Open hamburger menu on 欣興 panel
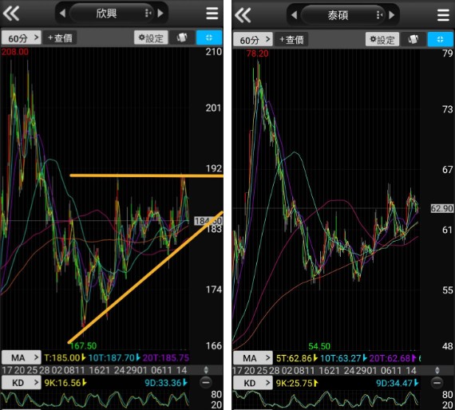Viewport: 455px width, 410px height. [x=212, y=14]
